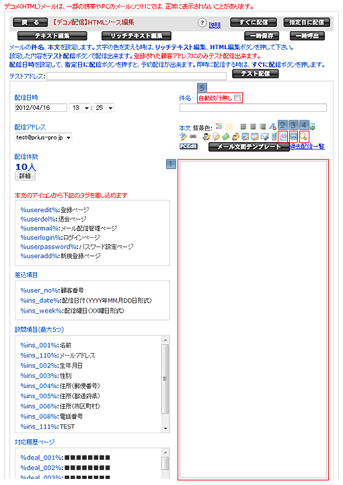
Task: Open the delivery hour dropdown showing 13
Action: click(79, 108)
